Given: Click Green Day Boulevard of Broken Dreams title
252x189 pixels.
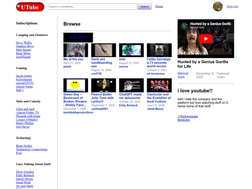Looking at the screenshot, I should point(75,100).
